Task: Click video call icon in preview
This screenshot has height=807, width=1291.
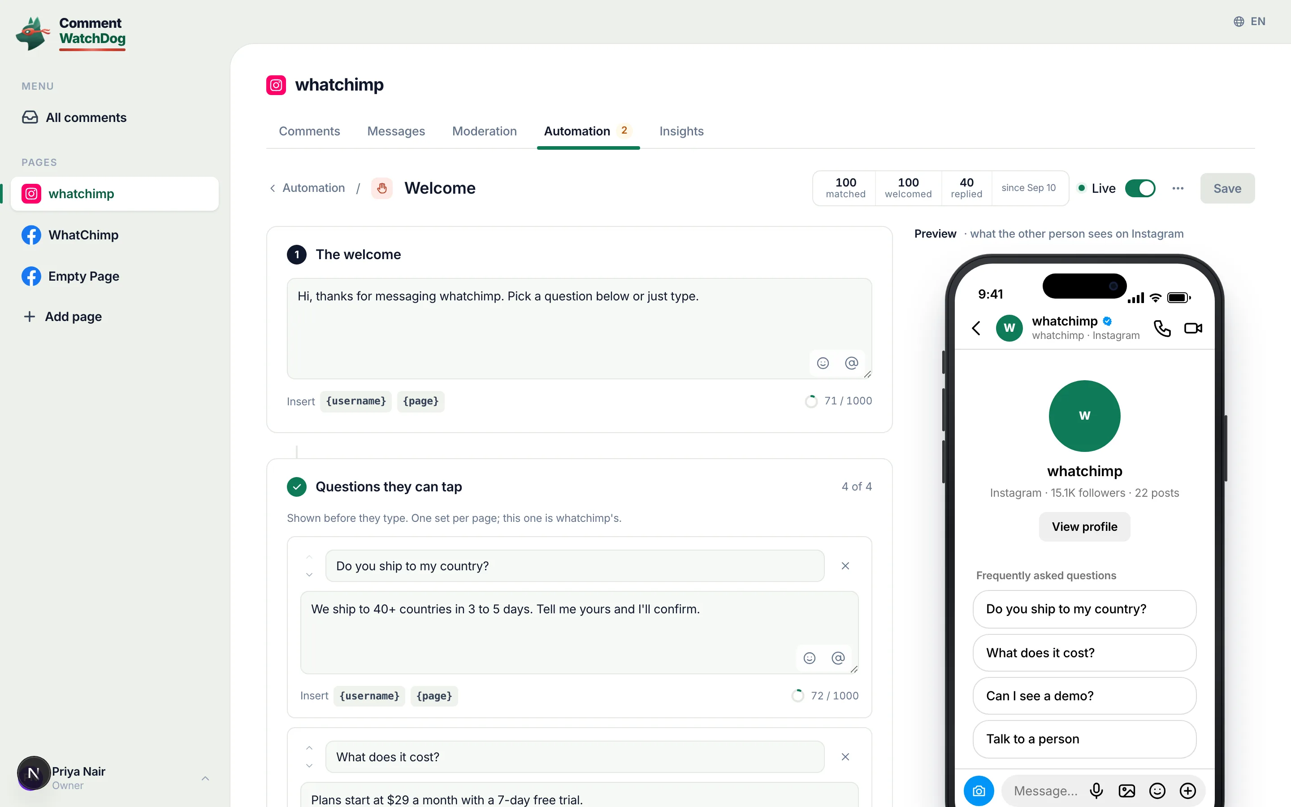Action: coord(1193,328)
